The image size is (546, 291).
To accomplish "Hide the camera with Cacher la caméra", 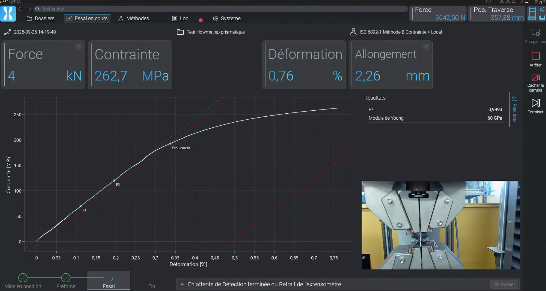I will [536, 78].
